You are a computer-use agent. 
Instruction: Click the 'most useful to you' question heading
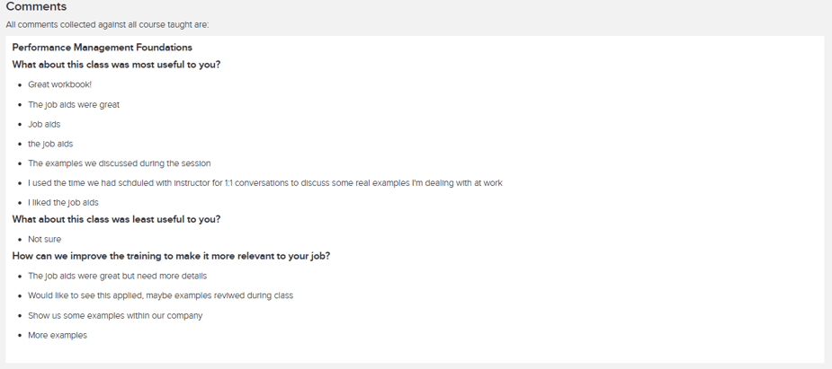[116, 65]
